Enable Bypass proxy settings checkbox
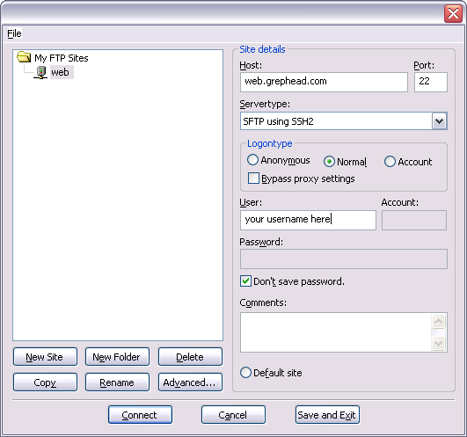467x437 pixels. 253,178
